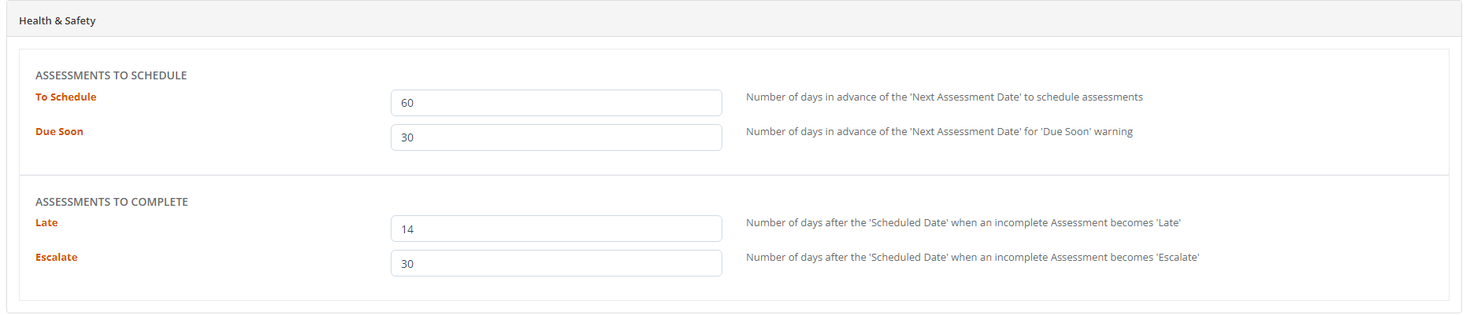
Task: Click the Assessments To Schedule section heading
Action: (111, 75)
